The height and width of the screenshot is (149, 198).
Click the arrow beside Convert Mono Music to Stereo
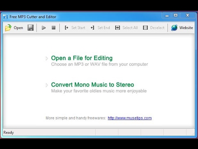tap(47, 85)
